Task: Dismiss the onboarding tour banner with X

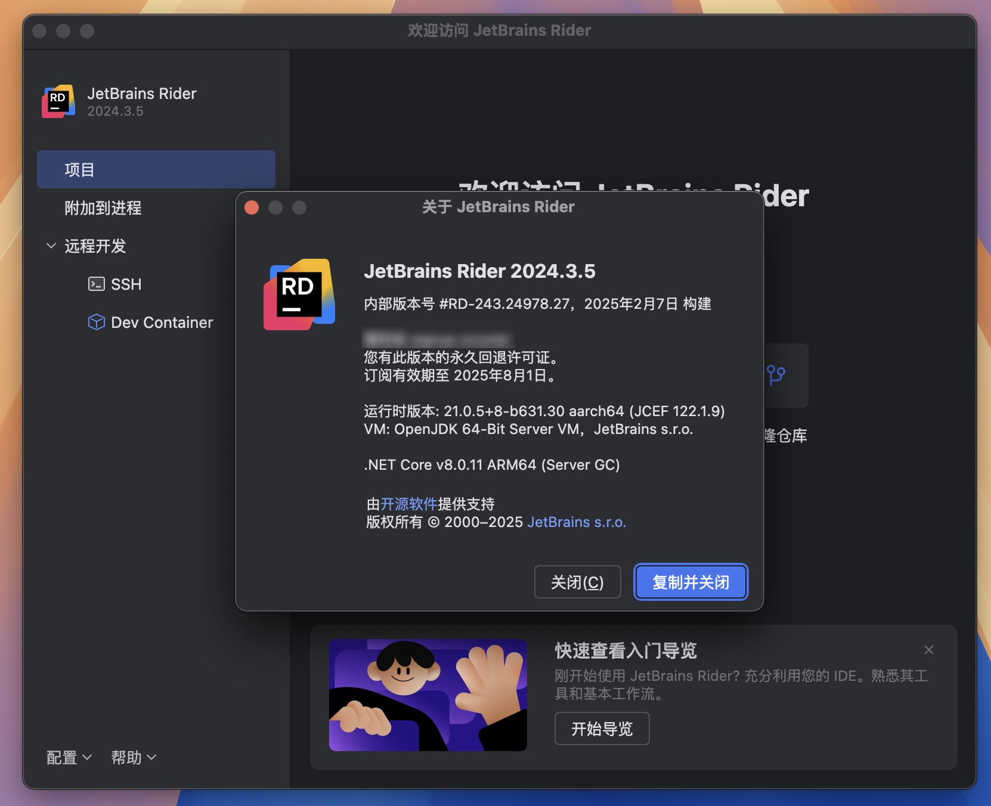Action: 928,650
